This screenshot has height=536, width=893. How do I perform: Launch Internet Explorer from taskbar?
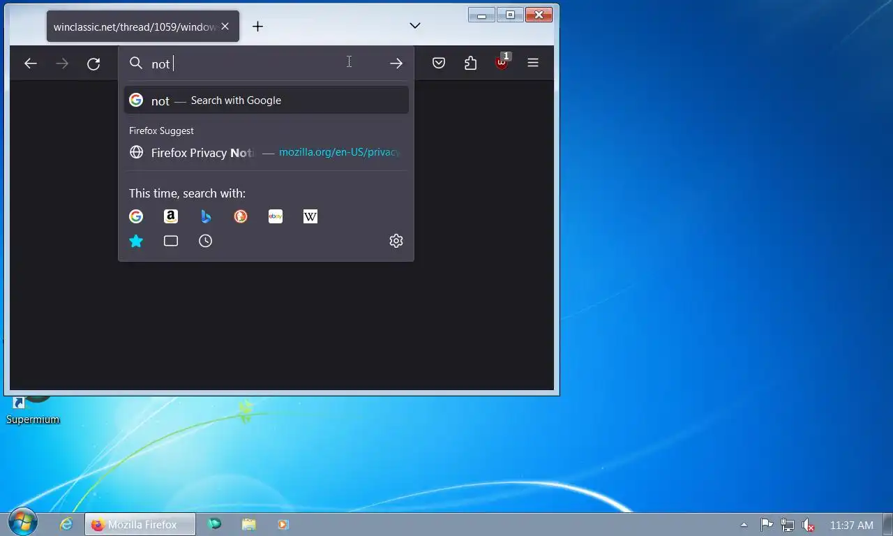[x=66, y=524]
